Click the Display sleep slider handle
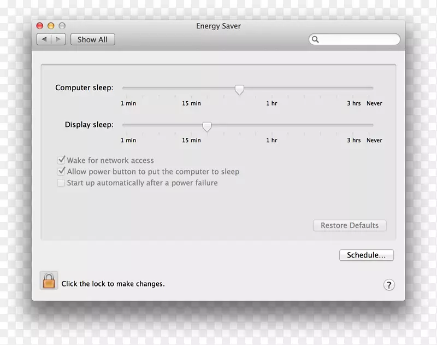The image size is (437, 345). coord(207,127)
